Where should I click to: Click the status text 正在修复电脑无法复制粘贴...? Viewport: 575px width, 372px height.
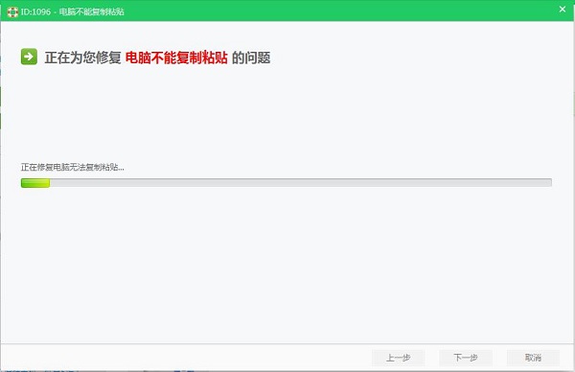pyautogui.click(x=72, y=167)
